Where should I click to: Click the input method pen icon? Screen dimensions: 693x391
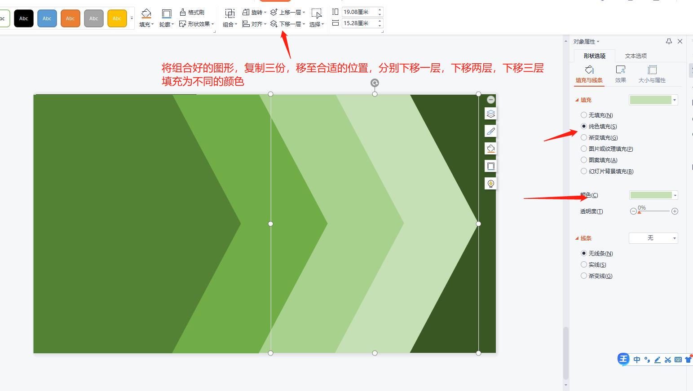(658, 360)
